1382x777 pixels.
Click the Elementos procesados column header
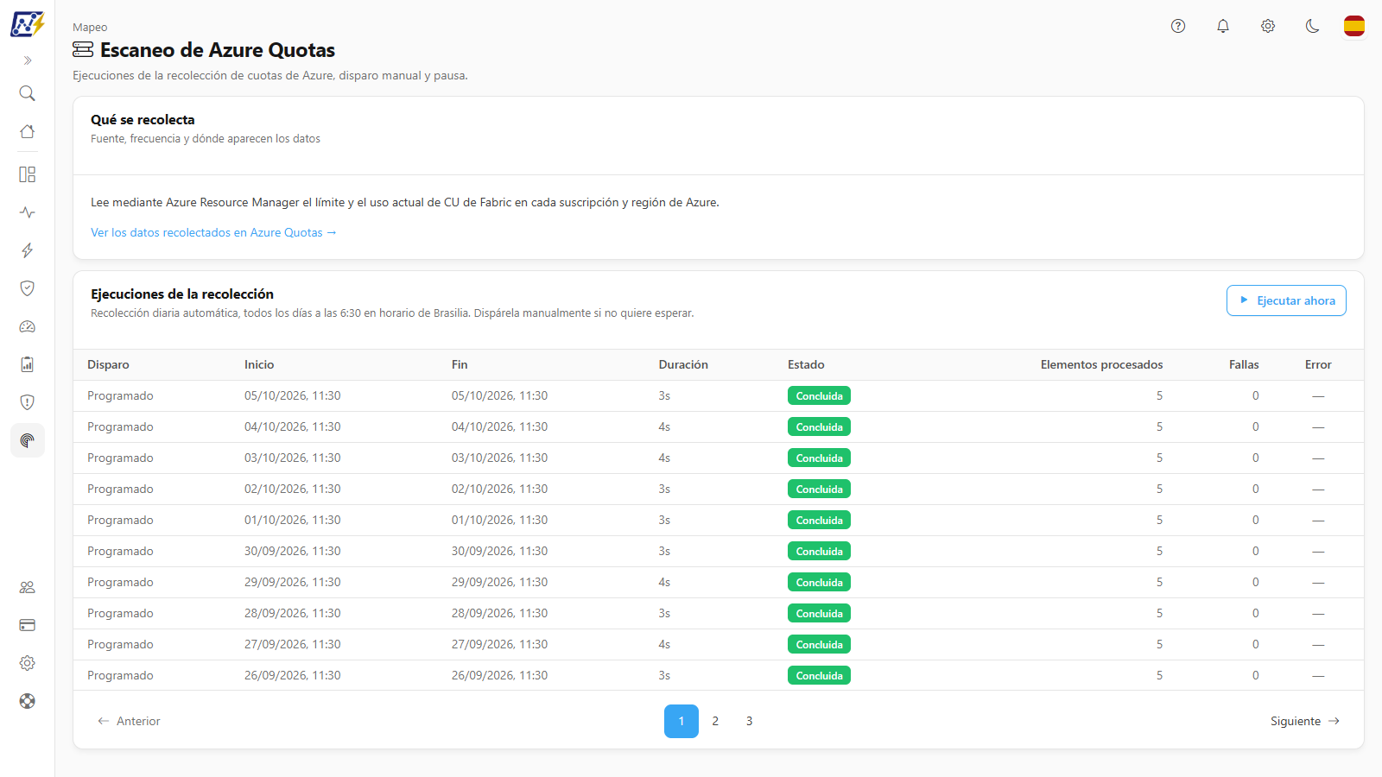(x=1101, y=364)
